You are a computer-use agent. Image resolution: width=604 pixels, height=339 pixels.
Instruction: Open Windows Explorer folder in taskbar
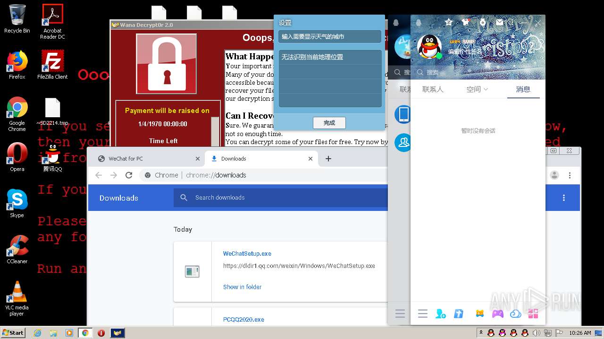click(53, 333)
